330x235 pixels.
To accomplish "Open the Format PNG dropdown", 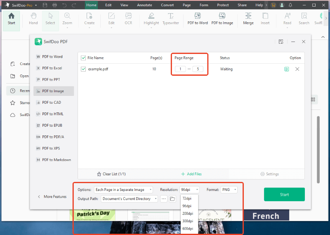I will (229, 190).
